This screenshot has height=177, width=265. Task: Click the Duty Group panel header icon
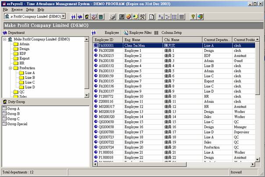click(5, 102)
